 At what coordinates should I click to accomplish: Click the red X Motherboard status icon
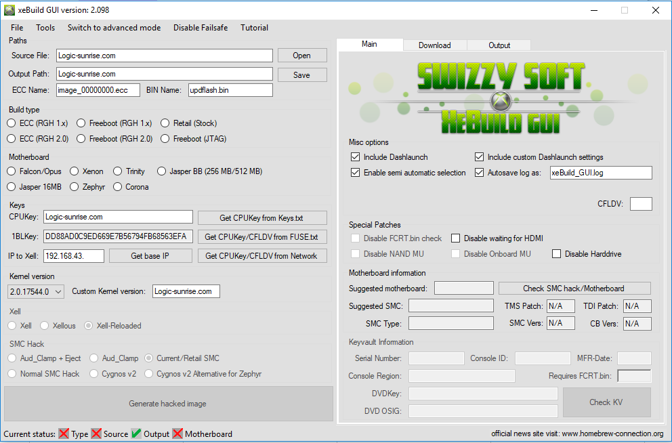coord(177,434)
